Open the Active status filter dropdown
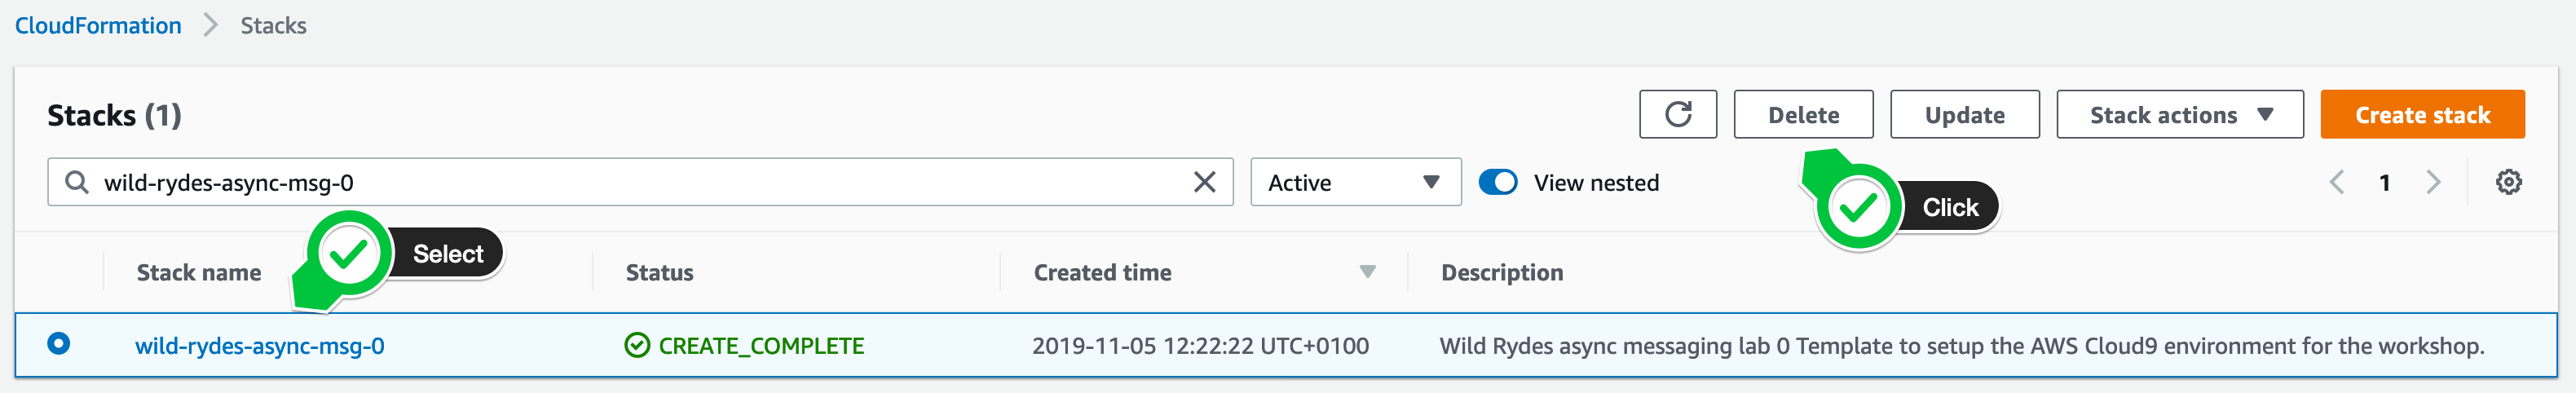Viewport: 2576px width, 393px height. [x=1355, y=182]
